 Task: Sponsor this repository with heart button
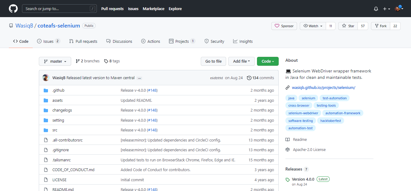coord(284,26)
